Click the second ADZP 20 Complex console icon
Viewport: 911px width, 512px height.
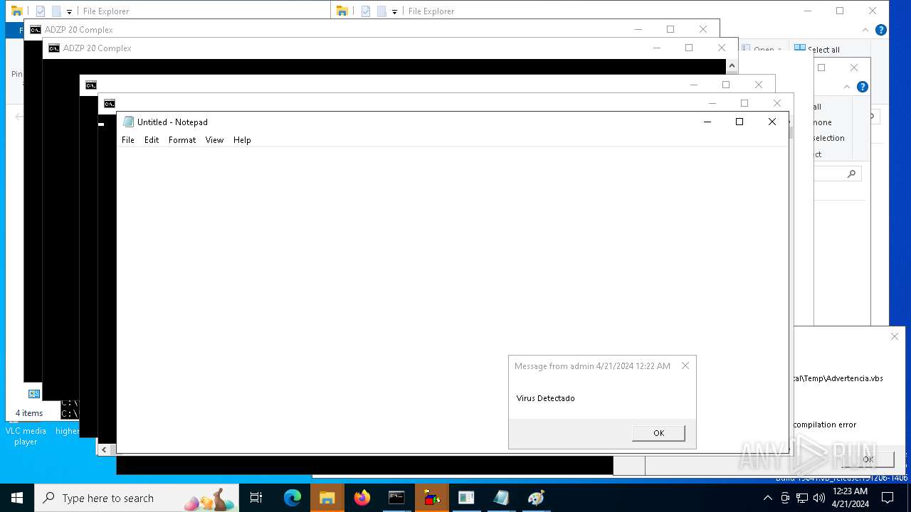click(53, 48)
